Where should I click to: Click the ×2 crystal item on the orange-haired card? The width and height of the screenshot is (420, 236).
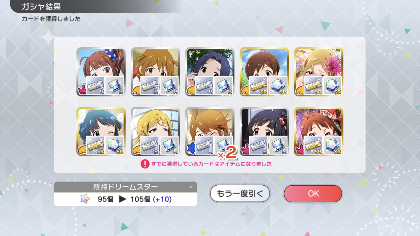click(224, 146)
